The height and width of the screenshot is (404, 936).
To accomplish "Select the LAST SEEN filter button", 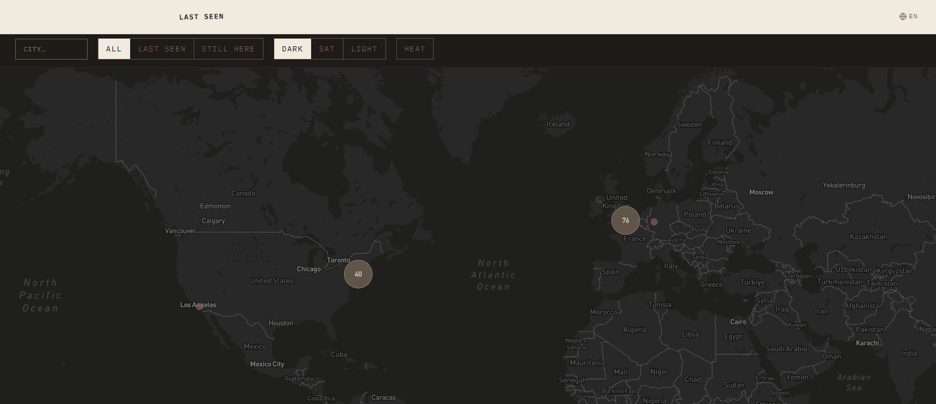I will 162,49.
